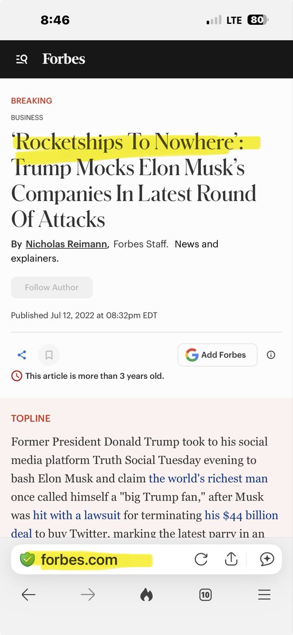Screen dimensions: 293x635
Task: Open the tab switcher showing 10
Action: tap(206, 595)
